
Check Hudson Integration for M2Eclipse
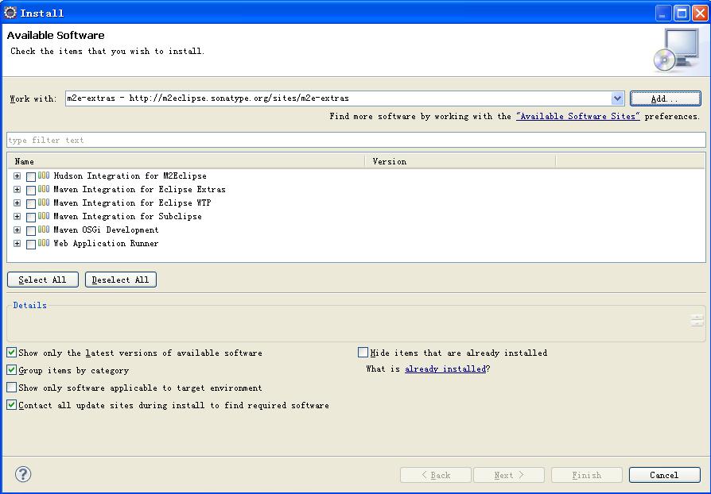[31, 176]
